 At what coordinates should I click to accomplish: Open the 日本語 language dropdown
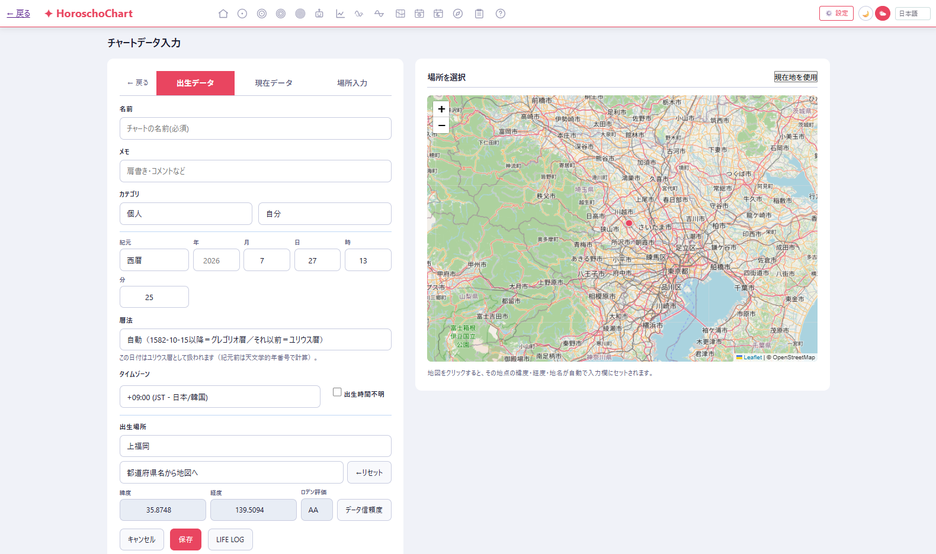(x=912, y=14)
